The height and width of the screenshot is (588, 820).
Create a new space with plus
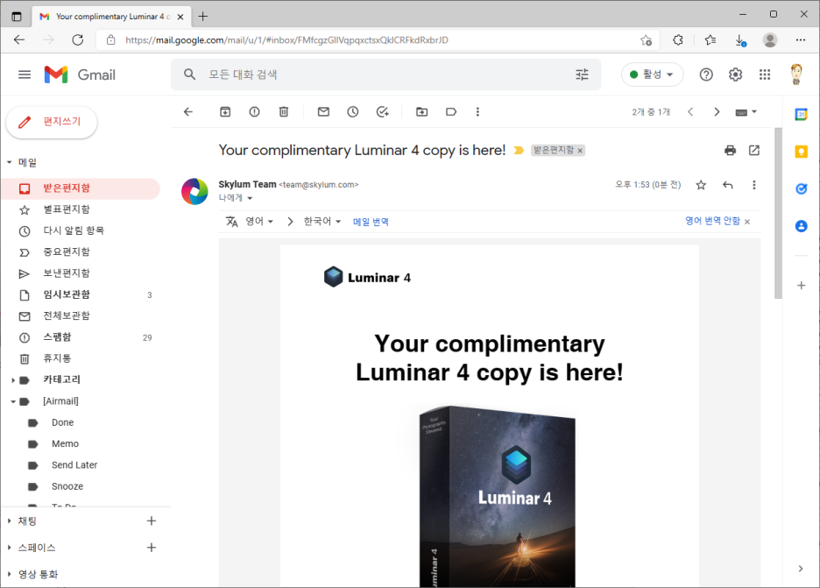tap(152, 548)
